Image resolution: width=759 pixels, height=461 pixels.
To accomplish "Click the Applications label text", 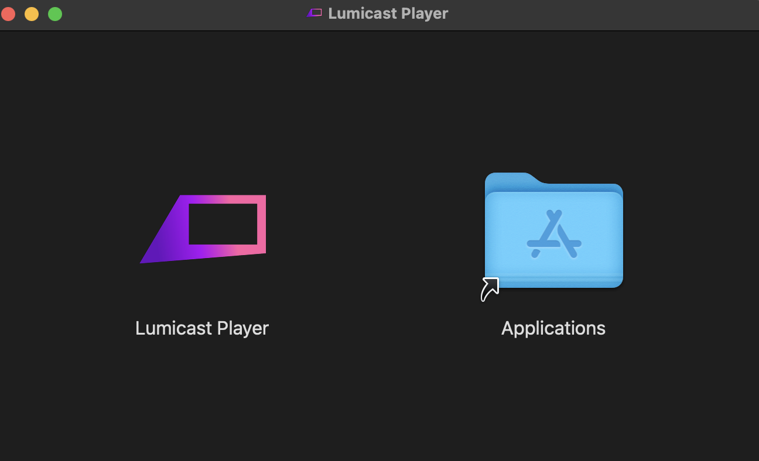I will (553, 328).
